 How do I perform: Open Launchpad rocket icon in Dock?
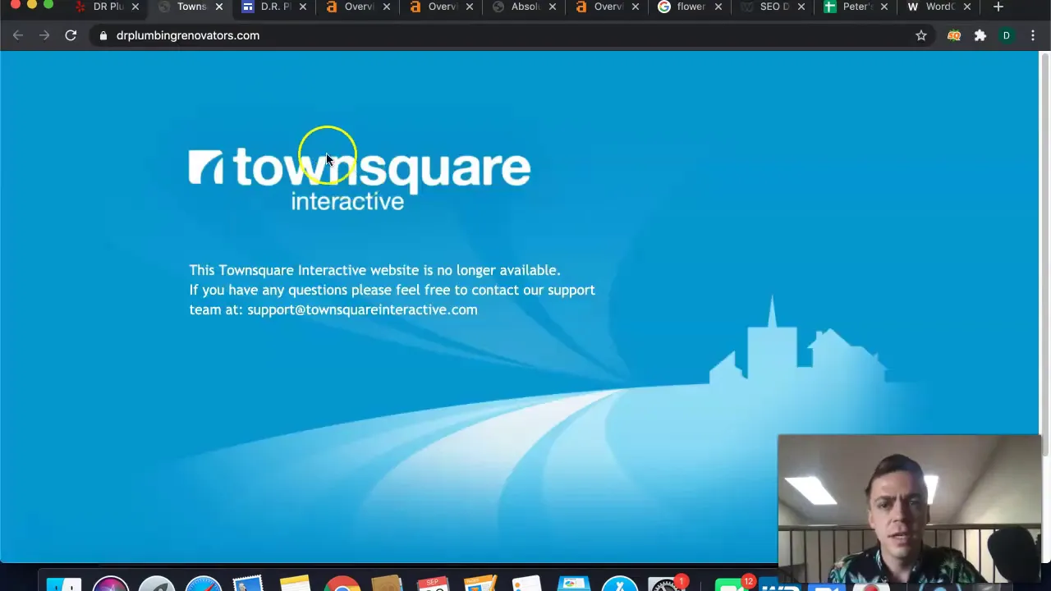coord(156,584)
